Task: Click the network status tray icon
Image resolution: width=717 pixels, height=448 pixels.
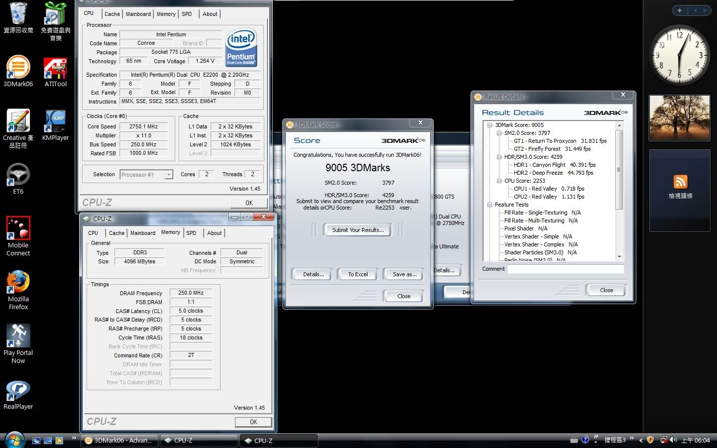Action: click(x=663, y=440)
